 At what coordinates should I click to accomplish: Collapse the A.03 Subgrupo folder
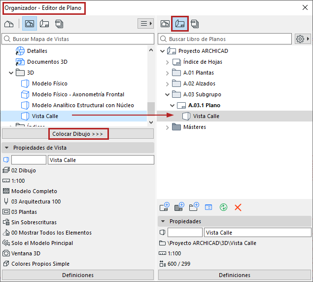coord(167,95)
